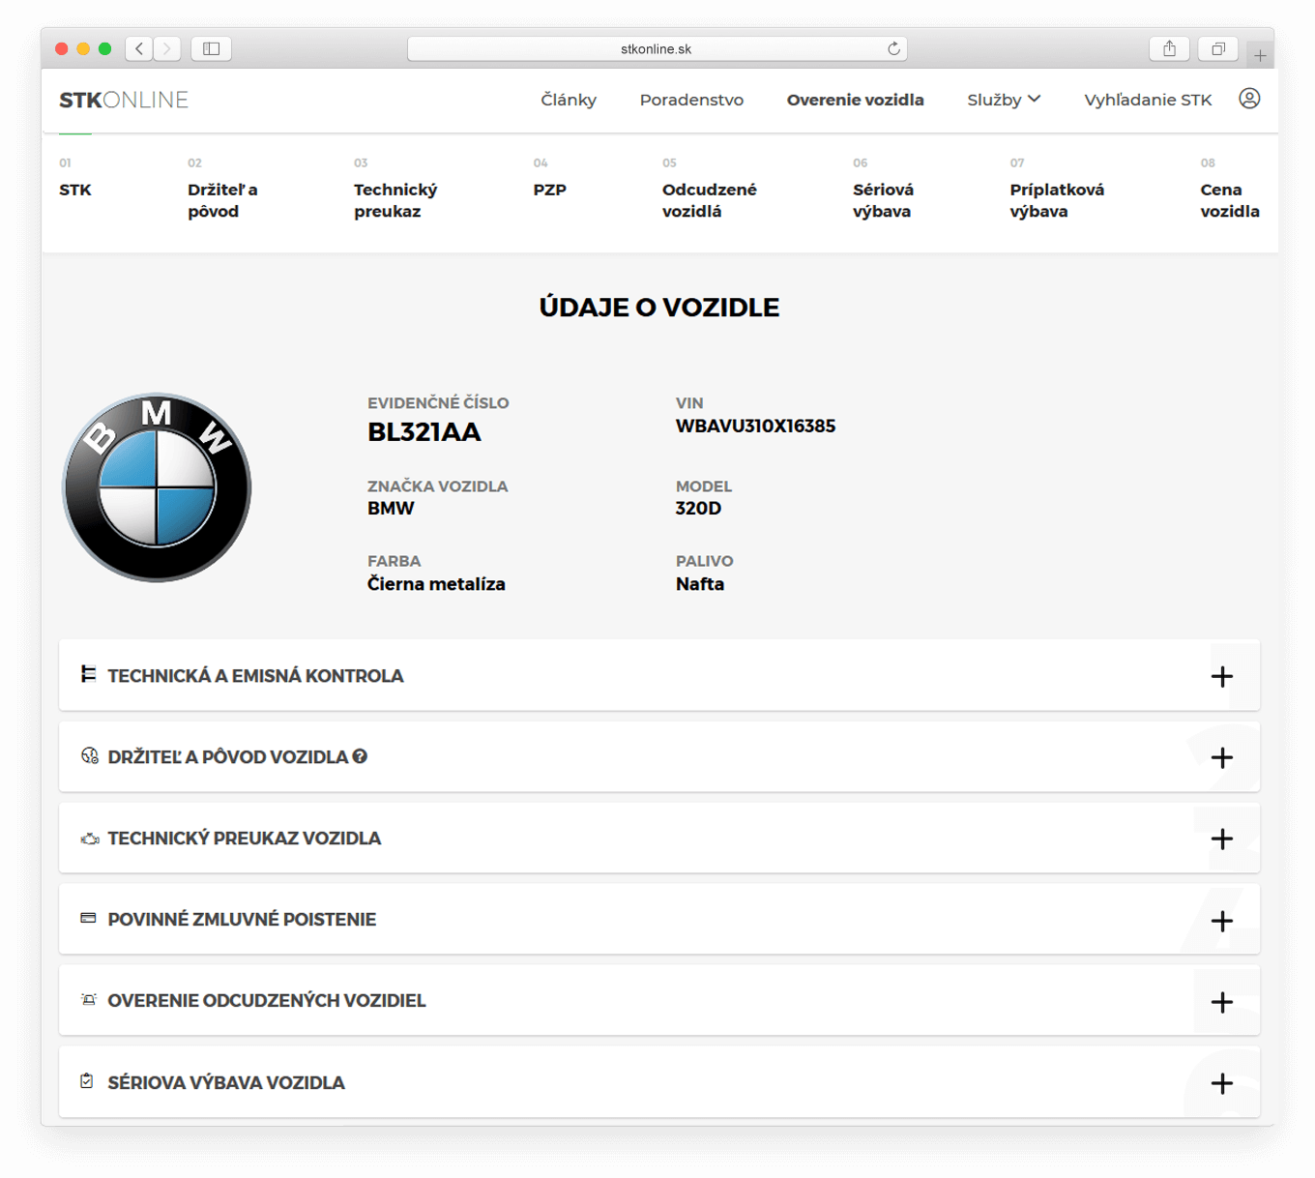
Task: Select Overenie vozidla in navigation
Action: point(855,100)
